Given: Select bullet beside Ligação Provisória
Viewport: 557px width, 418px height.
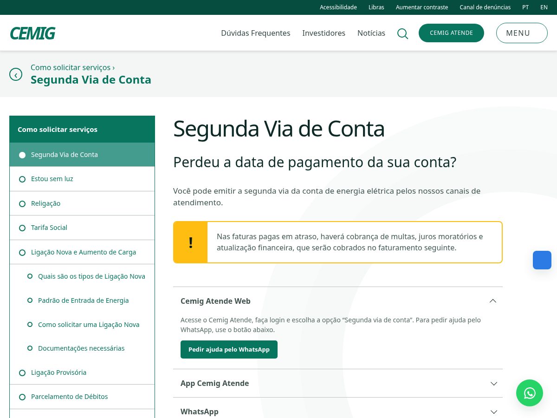Looking at the screenshot, I should [22, 373].
